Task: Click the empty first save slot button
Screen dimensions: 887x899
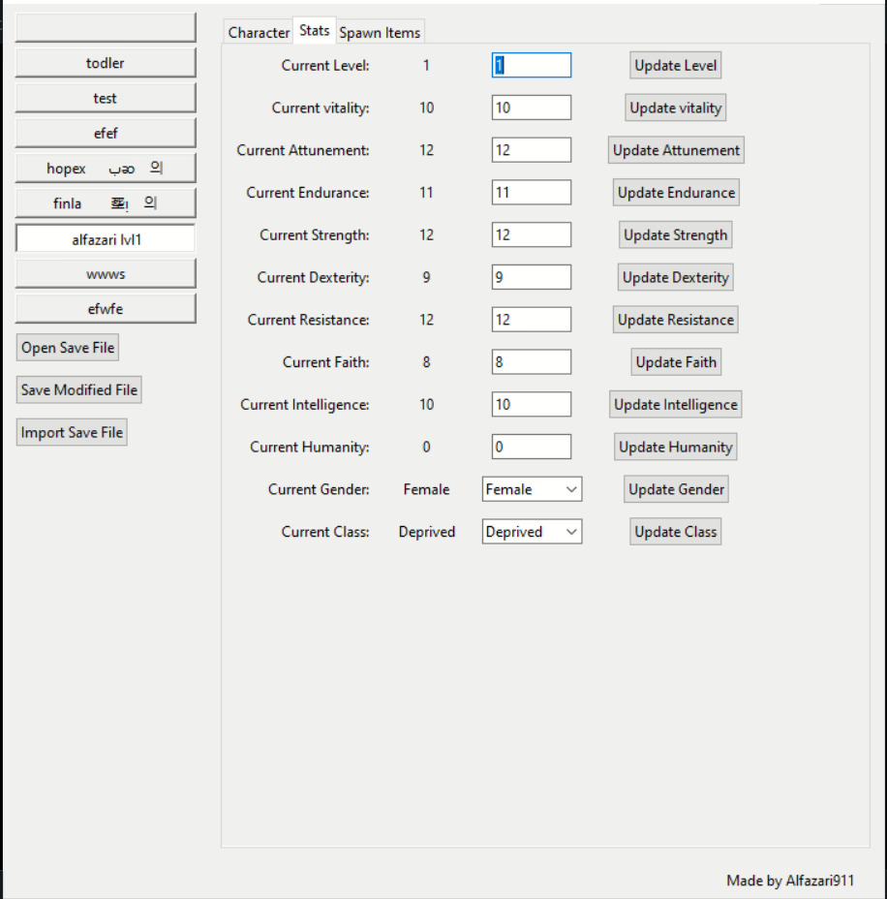Action: (106, 27)
